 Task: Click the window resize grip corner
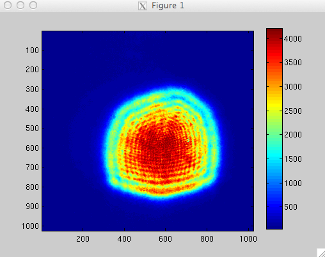(x=321, y=253)
